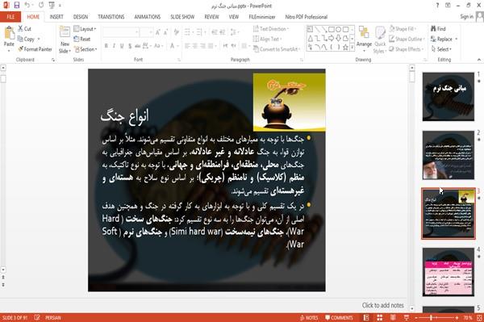Open Text Direction dropdown
The image size is (484, 322).
click(x=271, y=29)
